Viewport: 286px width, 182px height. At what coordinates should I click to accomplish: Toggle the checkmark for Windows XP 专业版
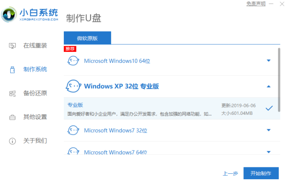pos(269,108)
